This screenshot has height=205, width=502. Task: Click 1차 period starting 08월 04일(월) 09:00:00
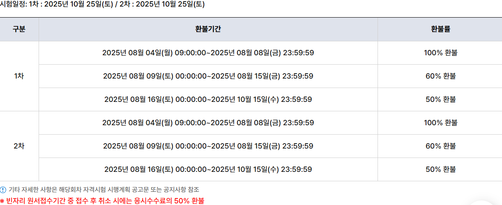[208, 53]
